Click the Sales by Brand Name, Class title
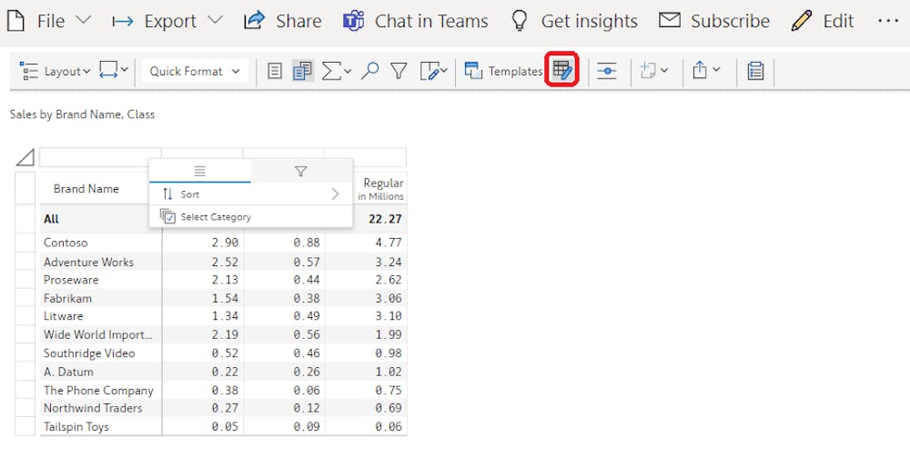Image resolution: width=910 pixels, height=467 pixels. click(83, 114)
